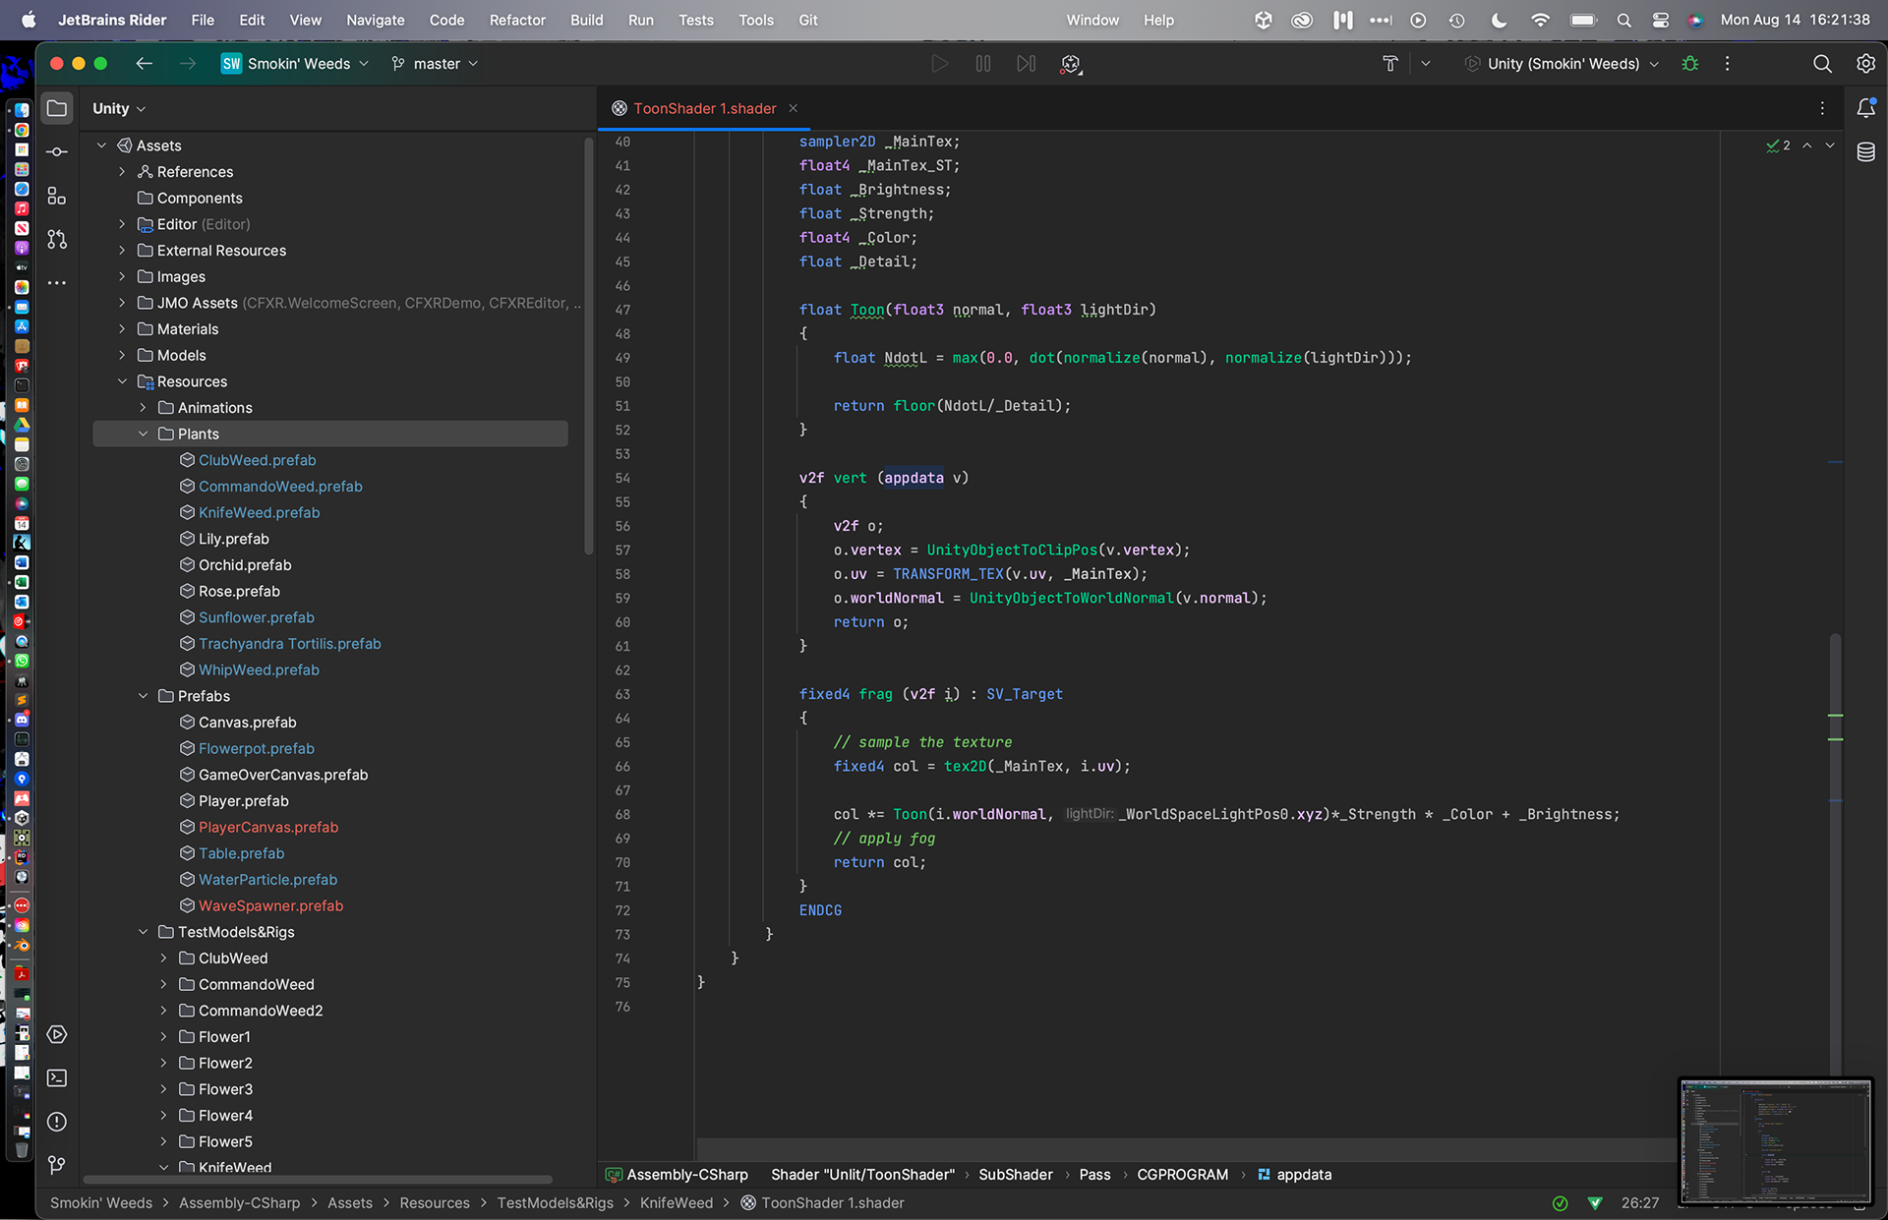Image resolution: width=1888 pixels, height=1220 pixels.
Task: Click the KnifeWeed path breadcrumb in status bar
Action: pos(676,1203)
